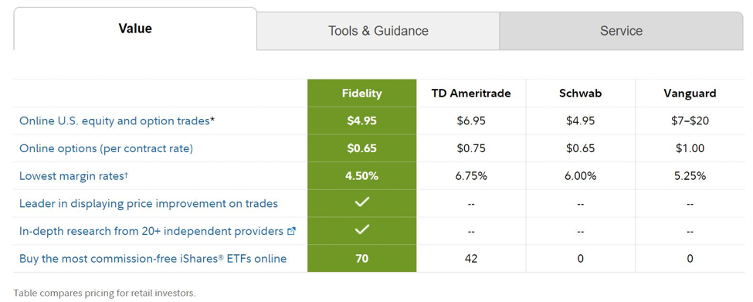Follow the Lowest margin rates link
Viewport: 753px width, 302px height.
[73, 176]
